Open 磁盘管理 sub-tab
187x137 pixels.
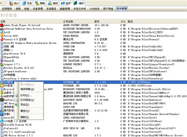(65, 9)
